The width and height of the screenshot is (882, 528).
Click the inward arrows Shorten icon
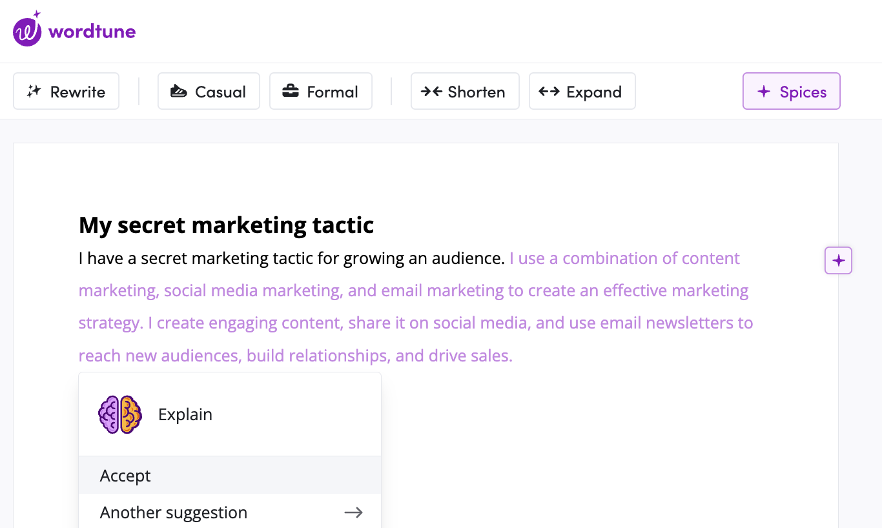point(431,92)
